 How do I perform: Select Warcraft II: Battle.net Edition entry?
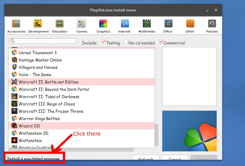pos(82,82)
